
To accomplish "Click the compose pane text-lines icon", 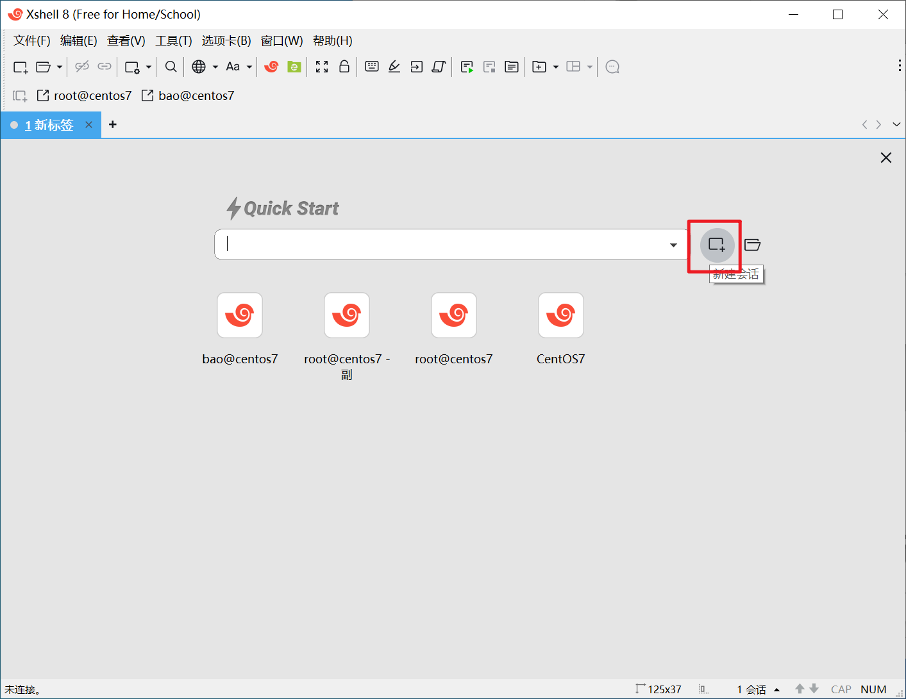I will (512, 67).
